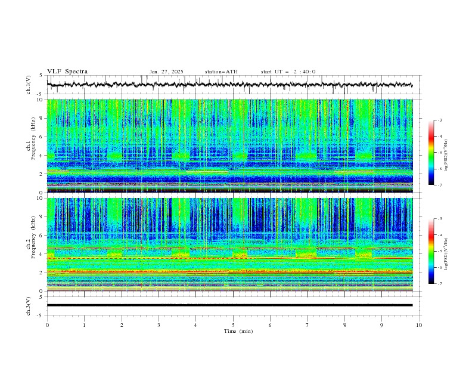Click the '5' tick on ch.3(V) axis
Screen dimensions: 472x365
tap(41, 297)
